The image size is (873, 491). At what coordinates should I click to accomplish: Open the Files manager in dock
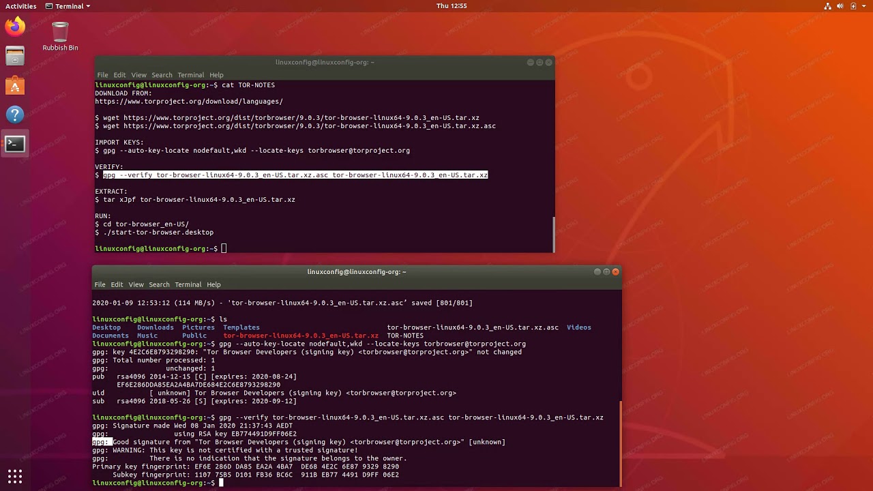click(15, 56)
